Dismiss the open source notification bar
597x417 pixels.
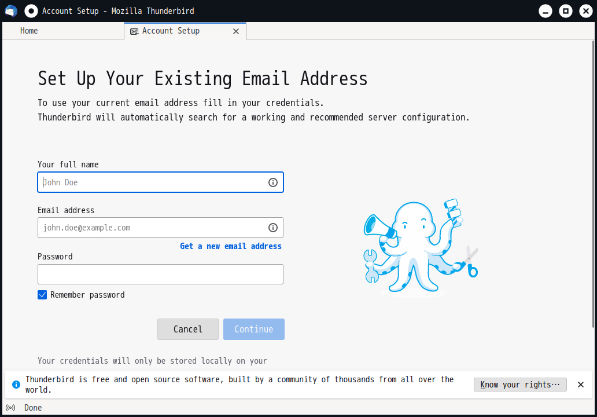(x=581, y=385)
